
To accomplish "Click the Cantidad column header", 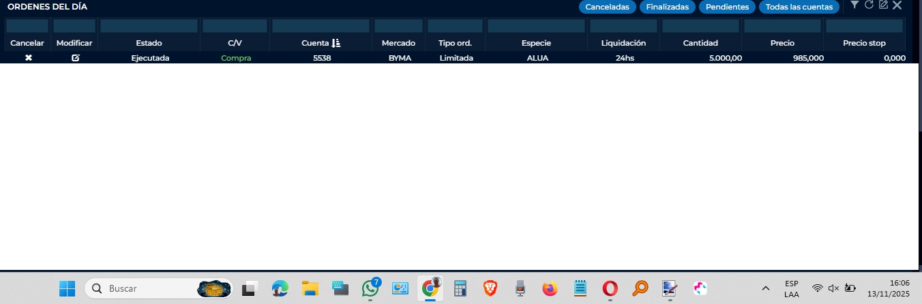I will 700,43.
